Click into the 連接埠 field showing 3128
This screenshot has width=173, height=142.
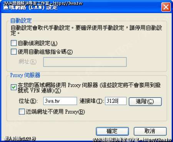coord(116,101)
